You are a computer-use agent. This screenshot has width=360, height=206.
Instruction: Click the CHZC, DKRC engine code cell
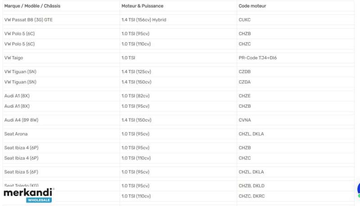(x=252, y=196)
